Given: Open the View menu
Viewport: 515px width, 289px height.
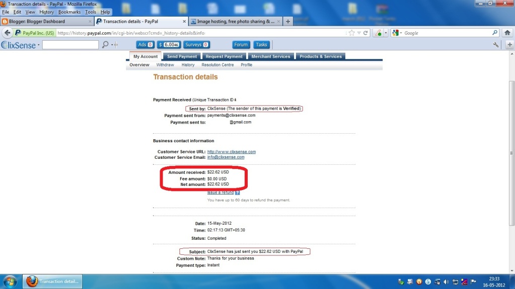Looking at the screenshot, I should (30, 12).
